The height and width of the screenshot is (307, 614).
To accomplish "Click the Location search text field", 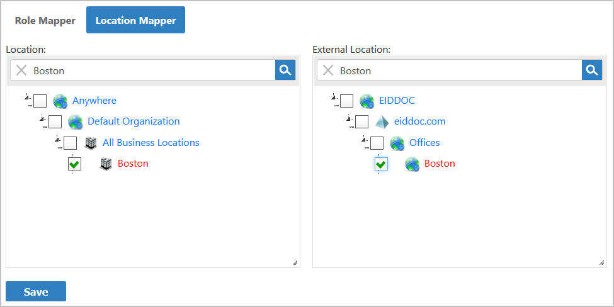I will [x=151, y=70].
